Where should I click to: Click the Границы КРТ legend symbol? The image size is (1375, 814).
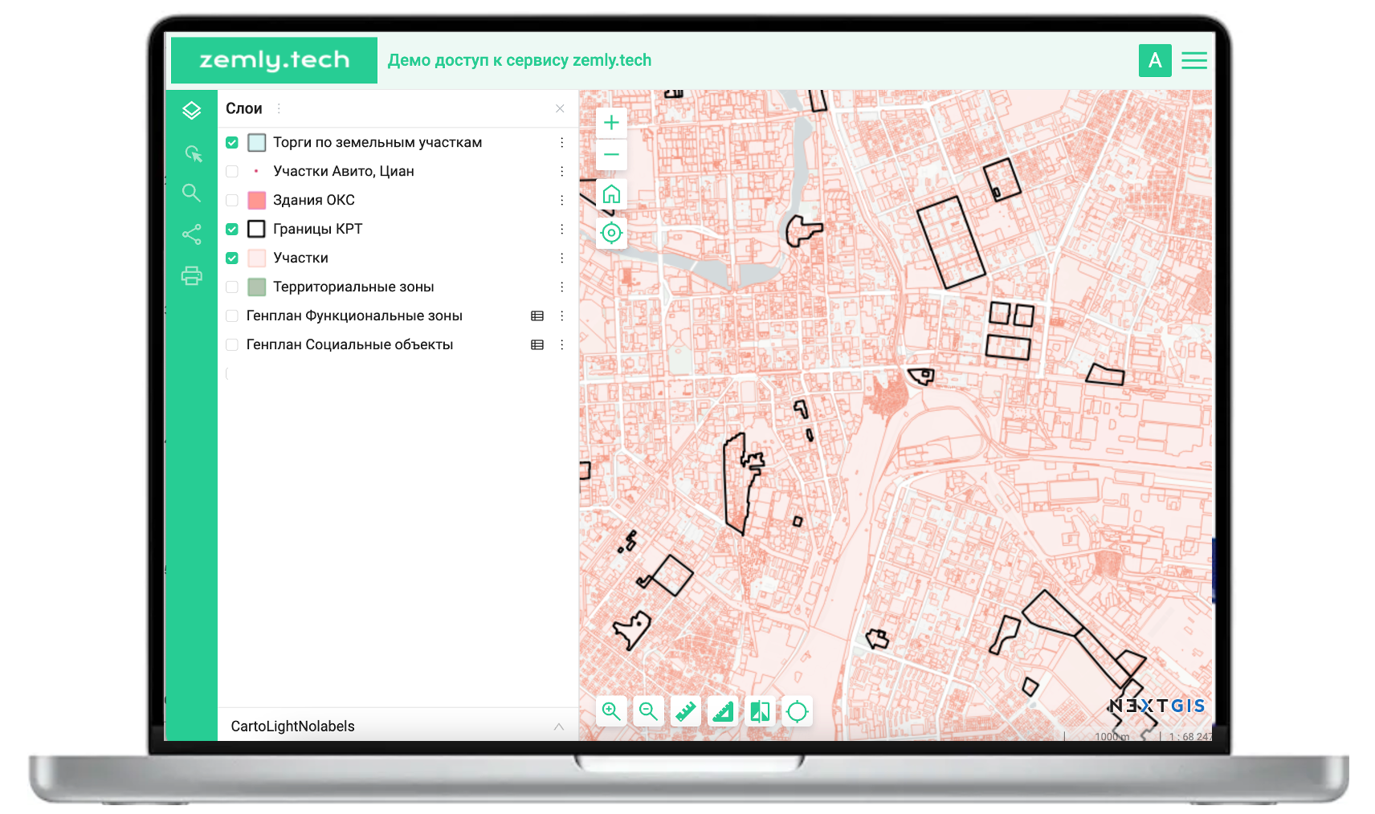point(257,230)
